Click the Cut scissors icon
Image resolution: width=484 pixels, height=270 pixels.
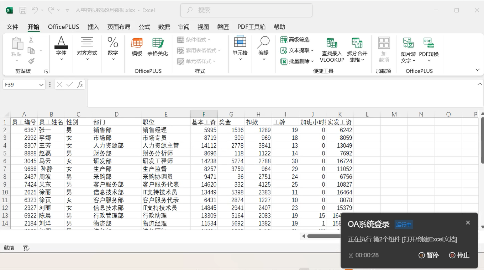point(31,40)
